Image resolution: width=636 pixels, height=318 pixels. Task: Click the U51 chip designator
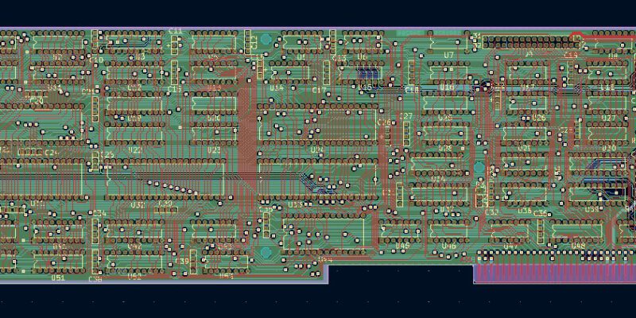click(x=58, y=277)
